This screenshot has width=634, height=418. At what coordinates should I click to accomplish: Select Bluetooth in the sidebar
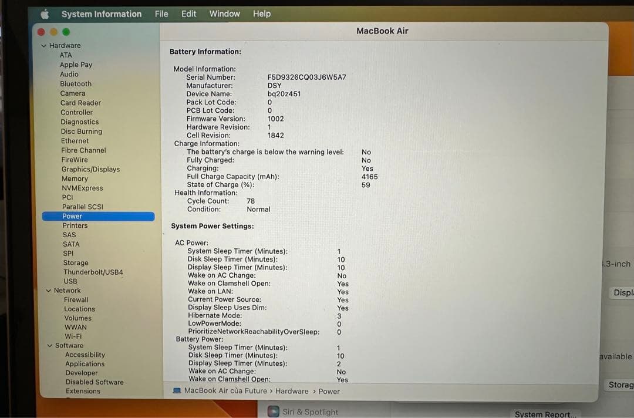pyautogui.click(x=76, y=84)
